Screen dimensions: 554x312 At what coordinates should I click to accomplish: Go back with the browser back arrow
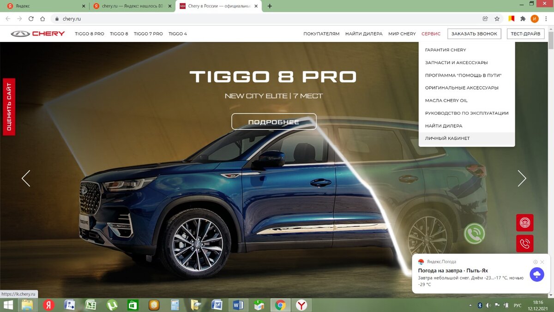(8, 19)
